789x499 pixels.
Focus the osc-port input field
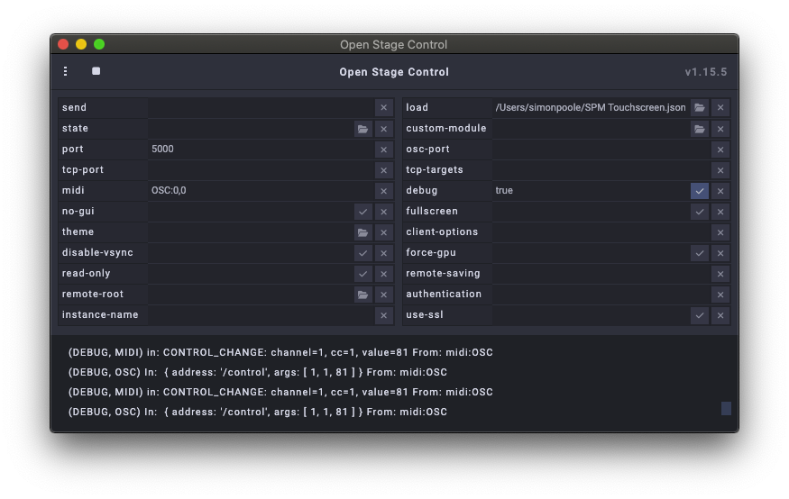(601, 150)
